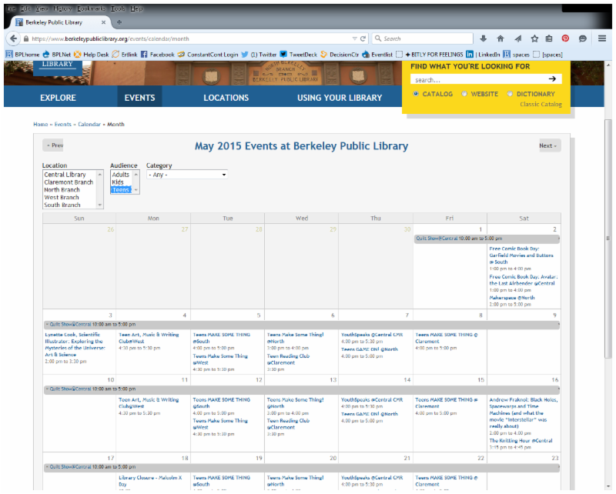Open the Twitter bookmark
The height and width of the screenshot is (494, 616).
pyautogui.click(x=259, y=55)
